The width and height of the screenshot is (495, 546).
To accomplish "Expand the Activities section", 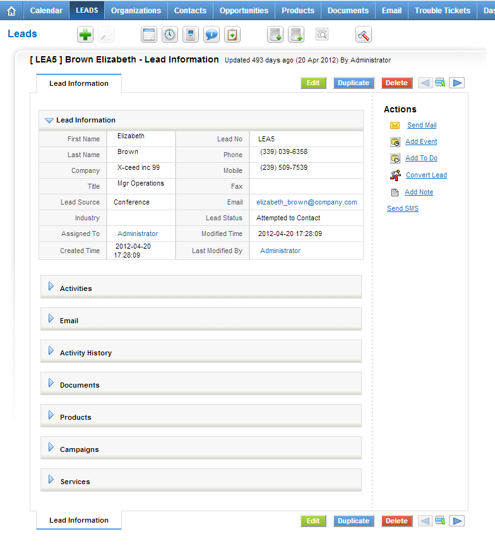I will [x=51, y=286].
